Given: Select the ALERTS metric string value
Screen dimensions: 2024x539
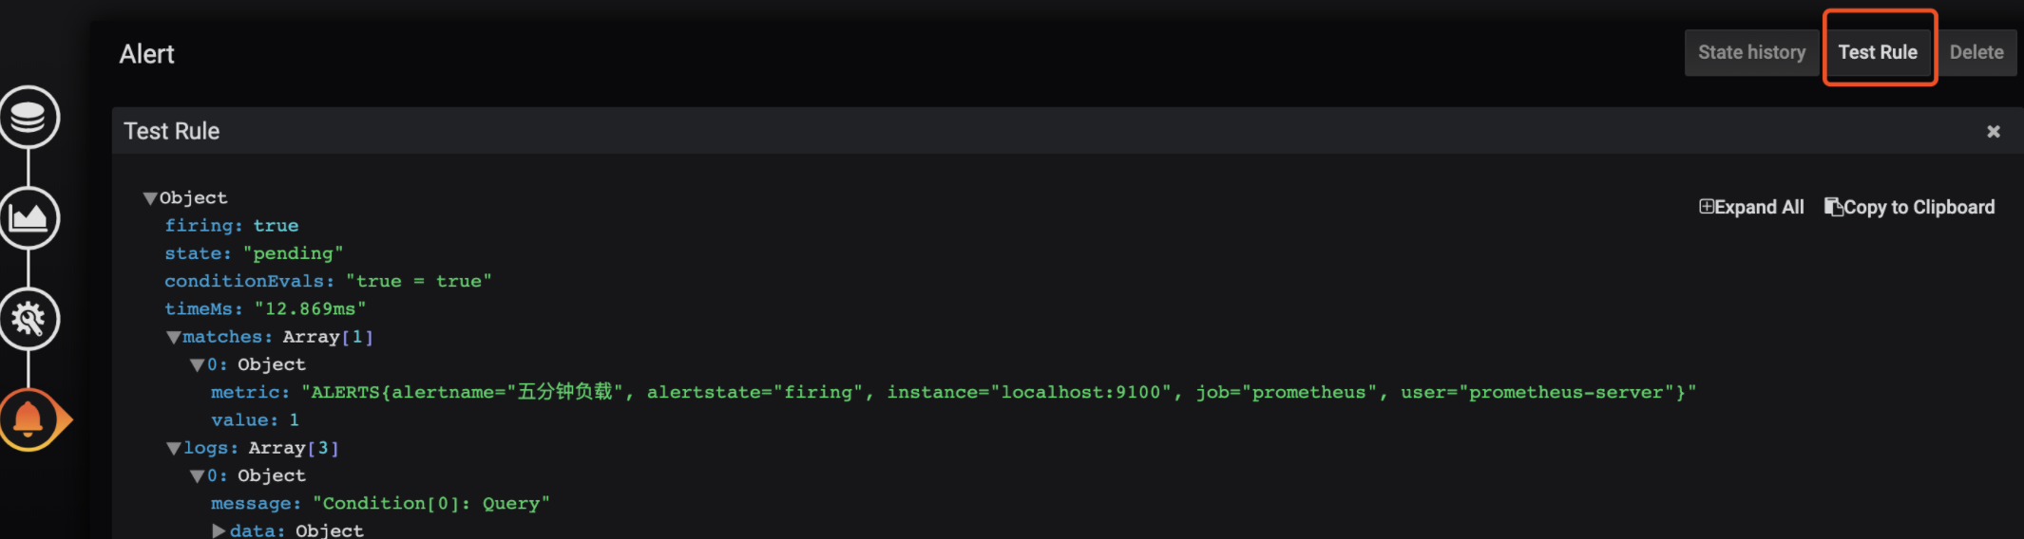Looking at the screenshot, I should point(999,392).
